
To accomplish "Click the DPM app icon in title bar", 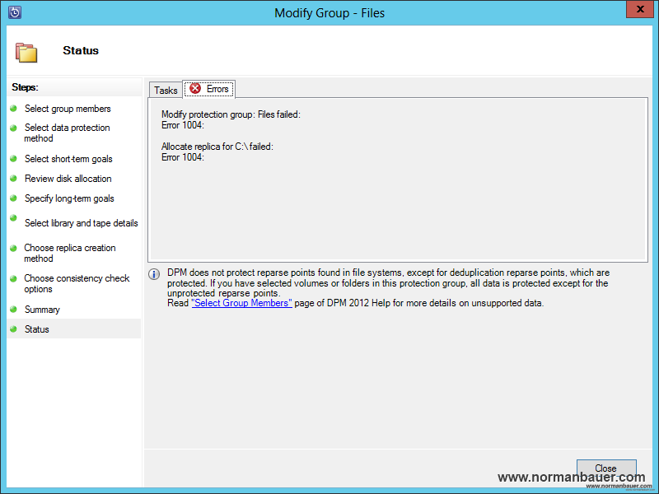I will point(15,12).
